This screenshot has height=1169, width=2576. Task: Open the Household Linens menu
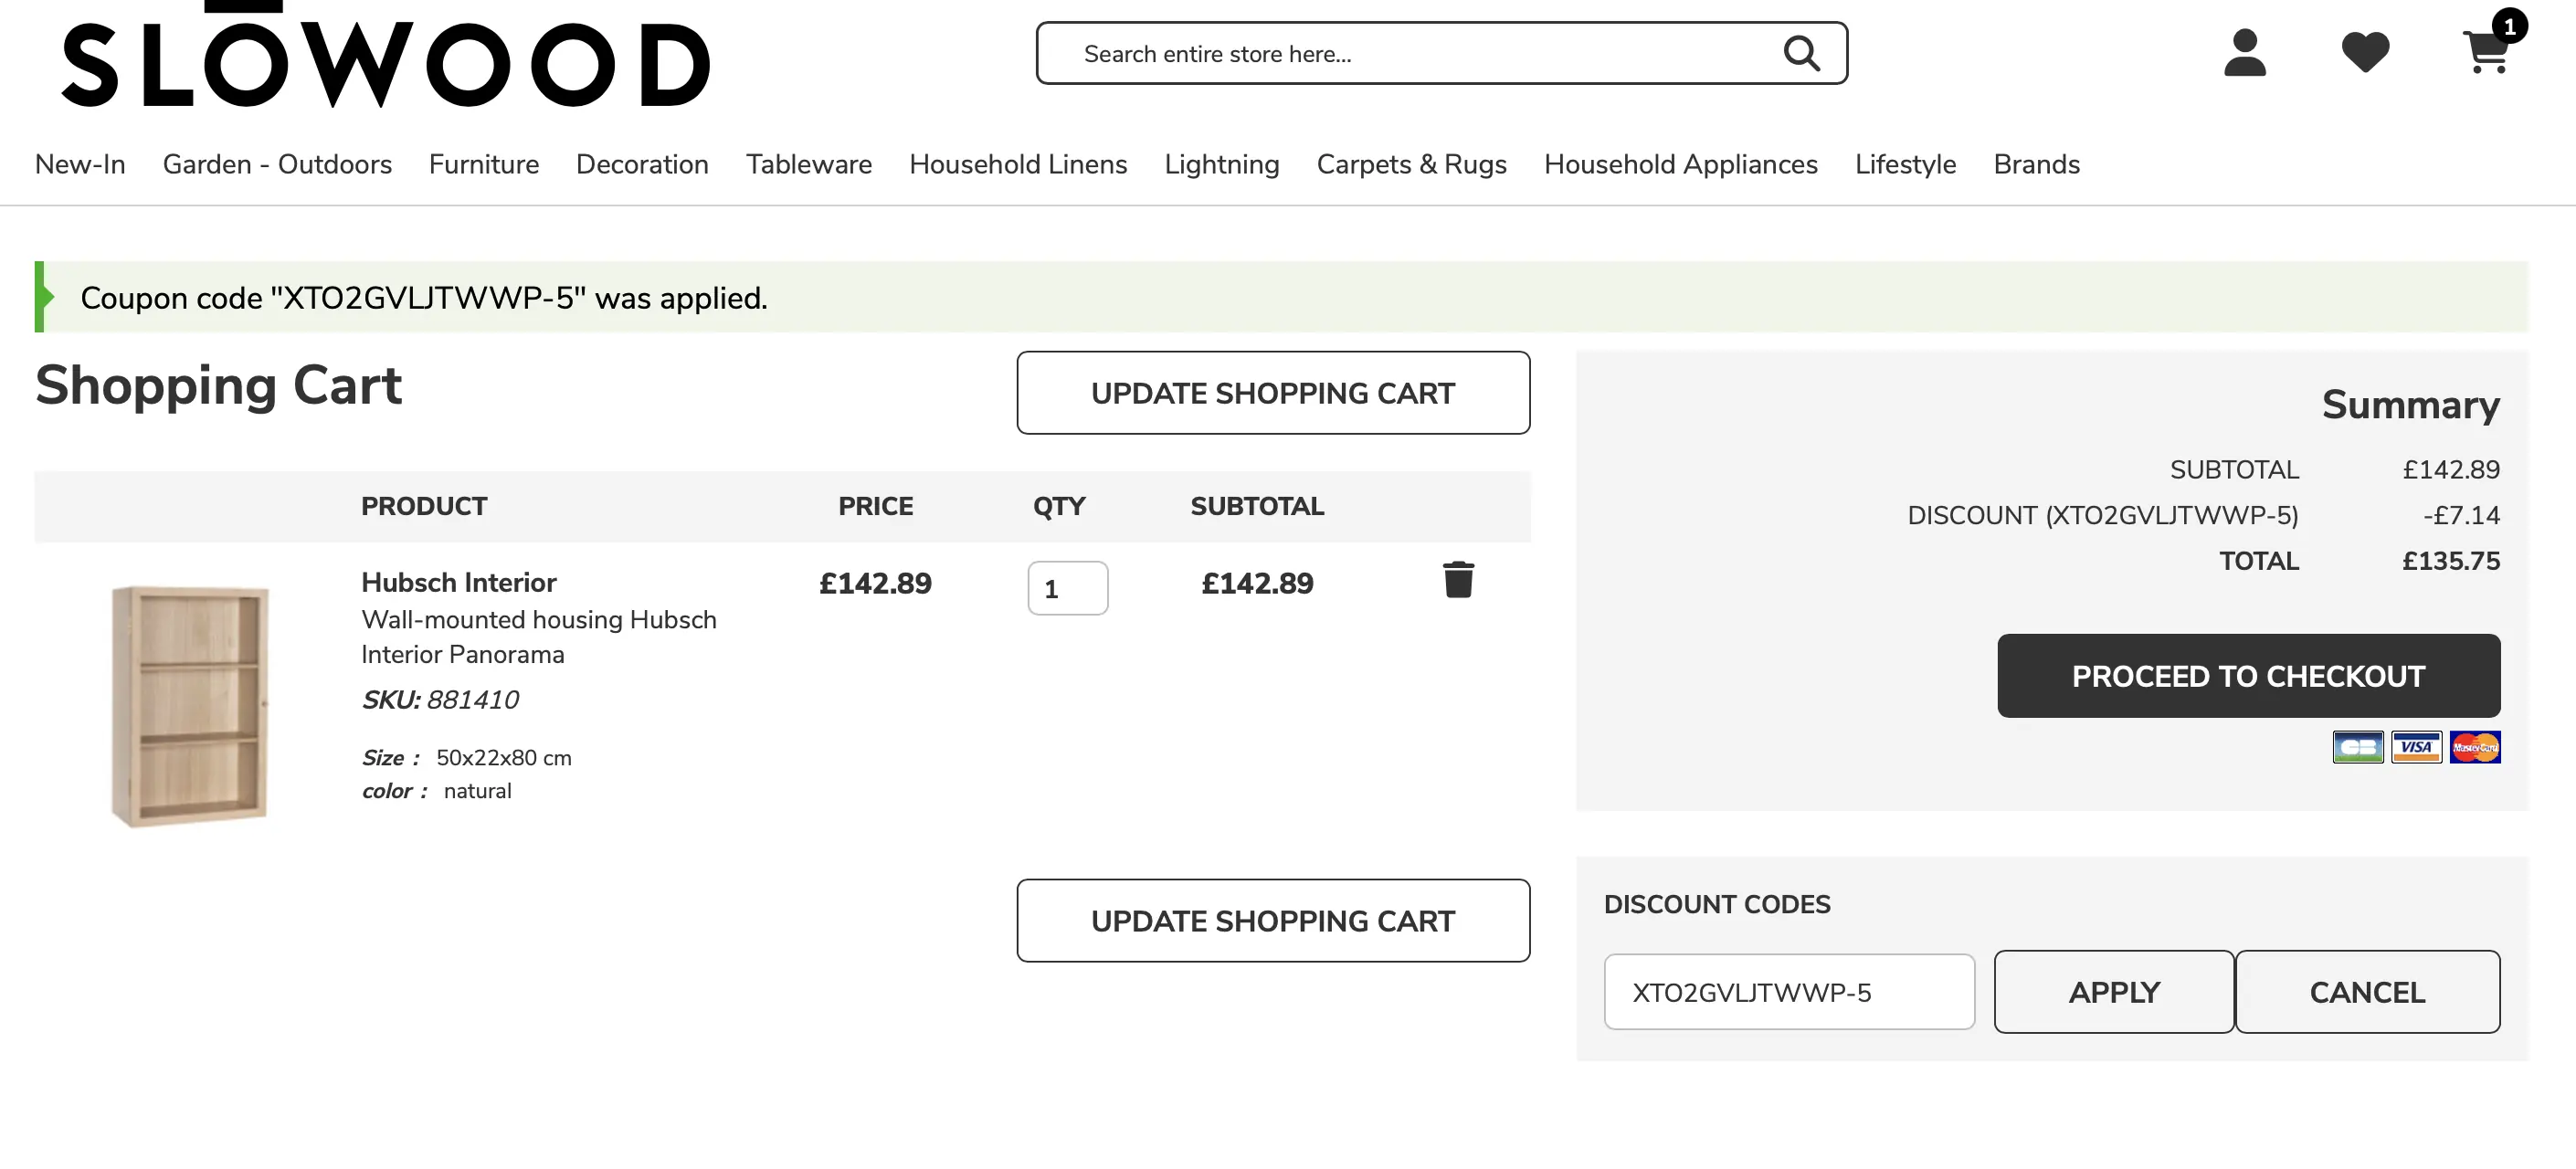click(x=1018, y=164)
